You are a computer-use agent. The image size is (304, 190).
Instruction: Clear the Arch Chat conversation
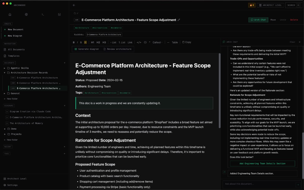pos(292,42)
